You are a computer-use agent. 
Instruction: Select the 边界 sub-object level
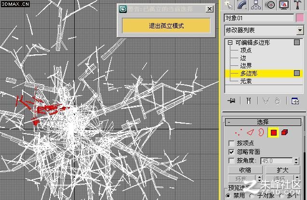[246, 65]
